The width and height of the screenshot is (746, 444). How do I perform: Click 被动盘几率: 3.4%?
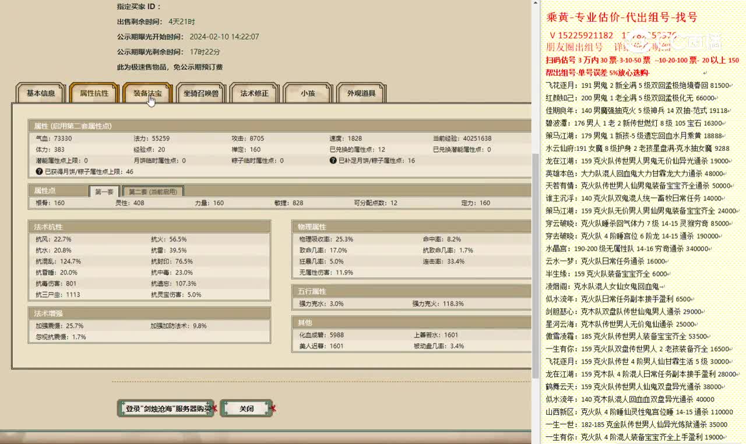coord(439,347)
